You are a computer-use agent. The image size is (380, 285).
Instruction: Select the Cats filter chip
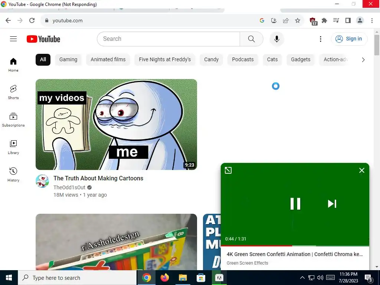[x=272, y=60]
